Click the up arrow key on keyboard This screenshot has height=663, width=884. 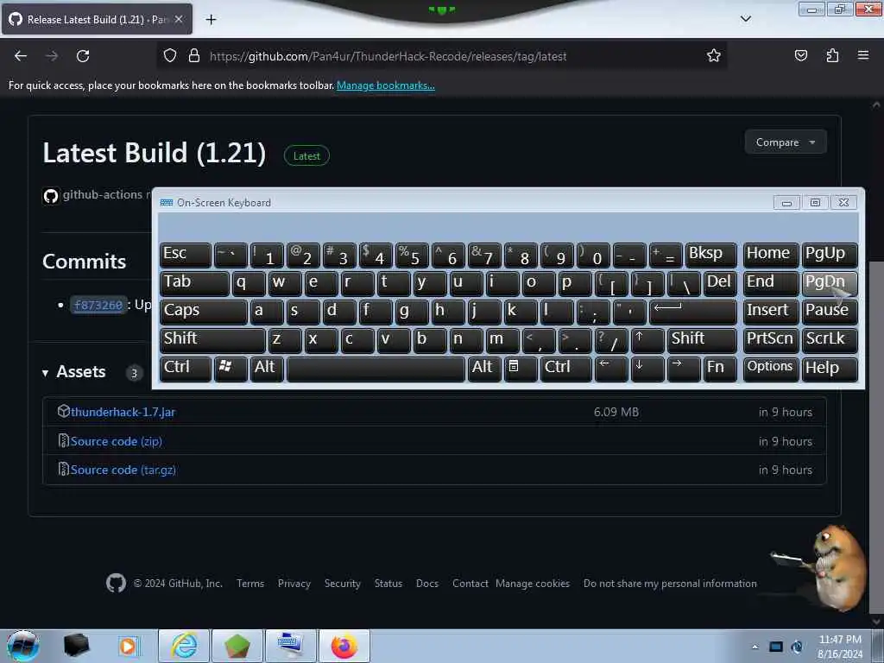(x=647, y=340)
